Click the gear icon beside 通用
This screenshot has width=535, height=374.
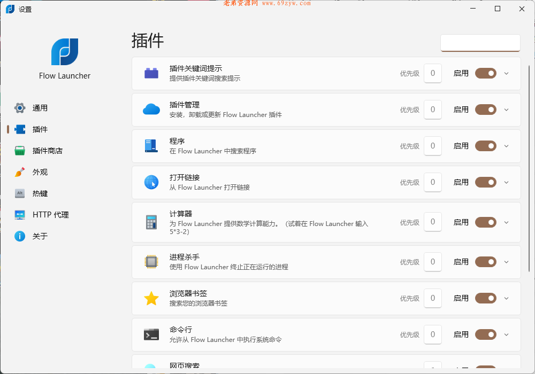click(x=20, y=108)
